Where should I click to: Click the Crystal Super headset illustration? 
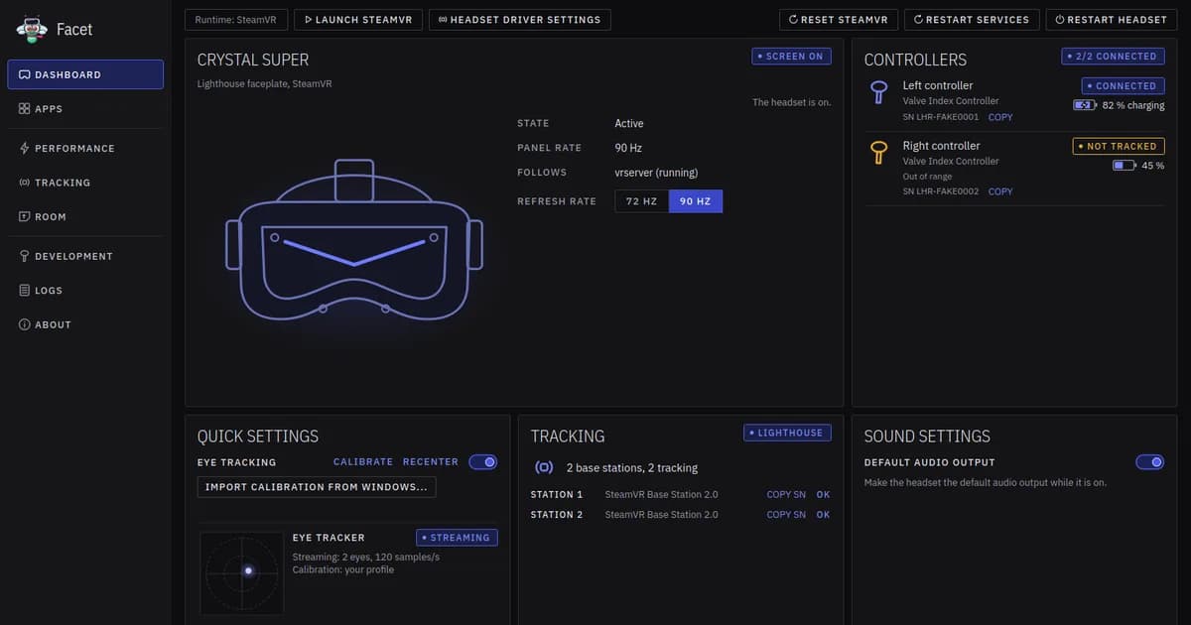tap(354, 240)
